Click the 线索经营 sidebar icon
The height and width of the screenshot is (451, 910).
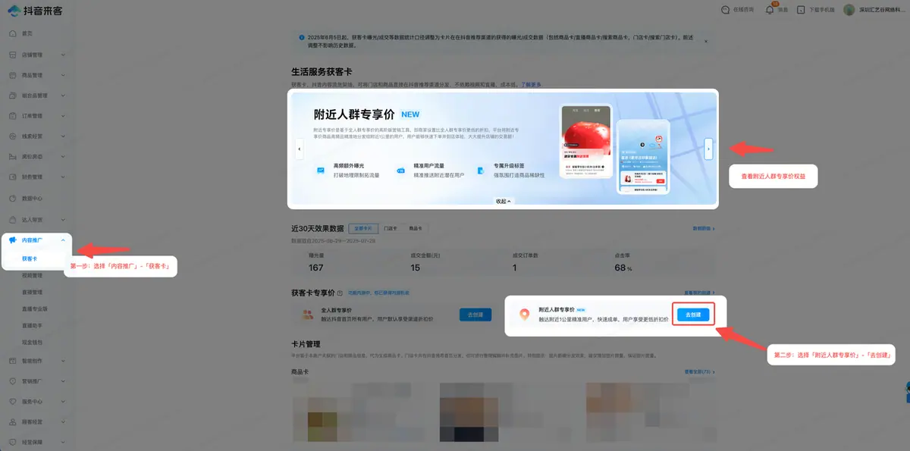tap(13, 136)
